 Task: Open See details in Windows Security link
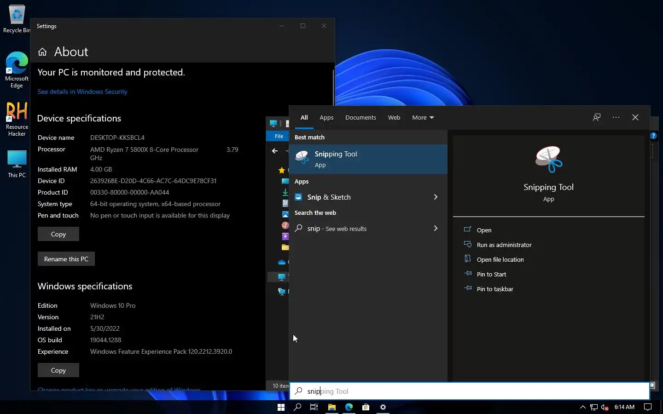click(x=82, y=92)
